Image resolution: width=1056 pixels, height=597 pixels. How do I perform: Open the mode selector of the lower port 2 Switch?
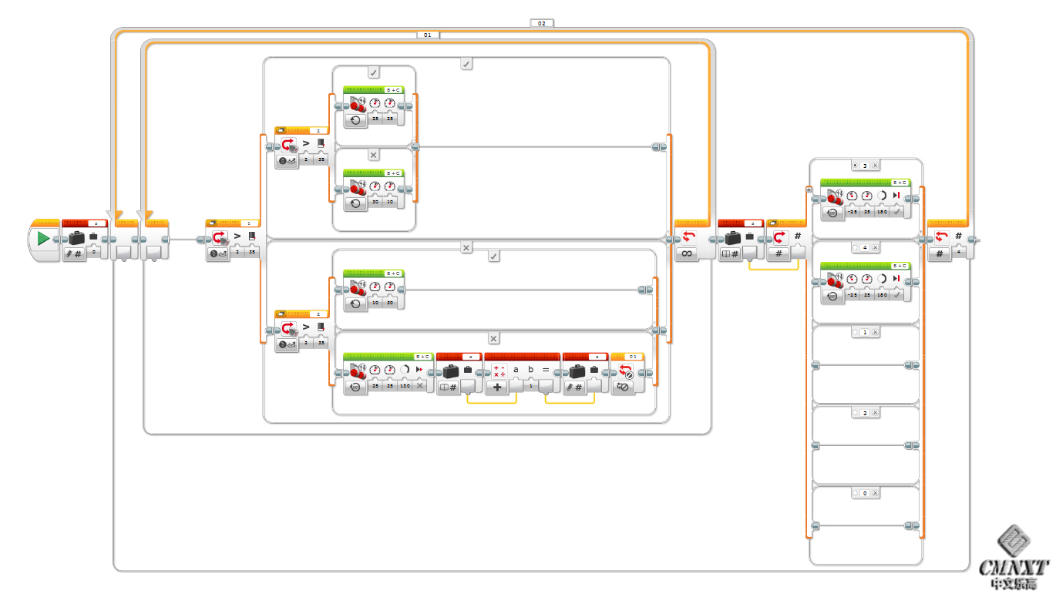288,344
